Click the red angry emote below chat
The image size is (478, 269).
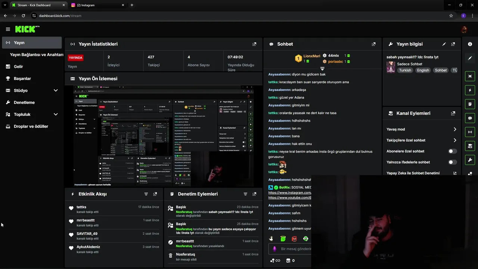(294, 238)
